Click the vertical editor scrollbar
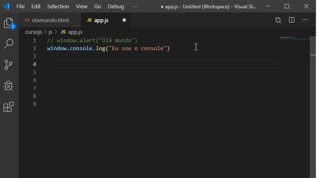317x178 pixels. [x=313, y=107]
